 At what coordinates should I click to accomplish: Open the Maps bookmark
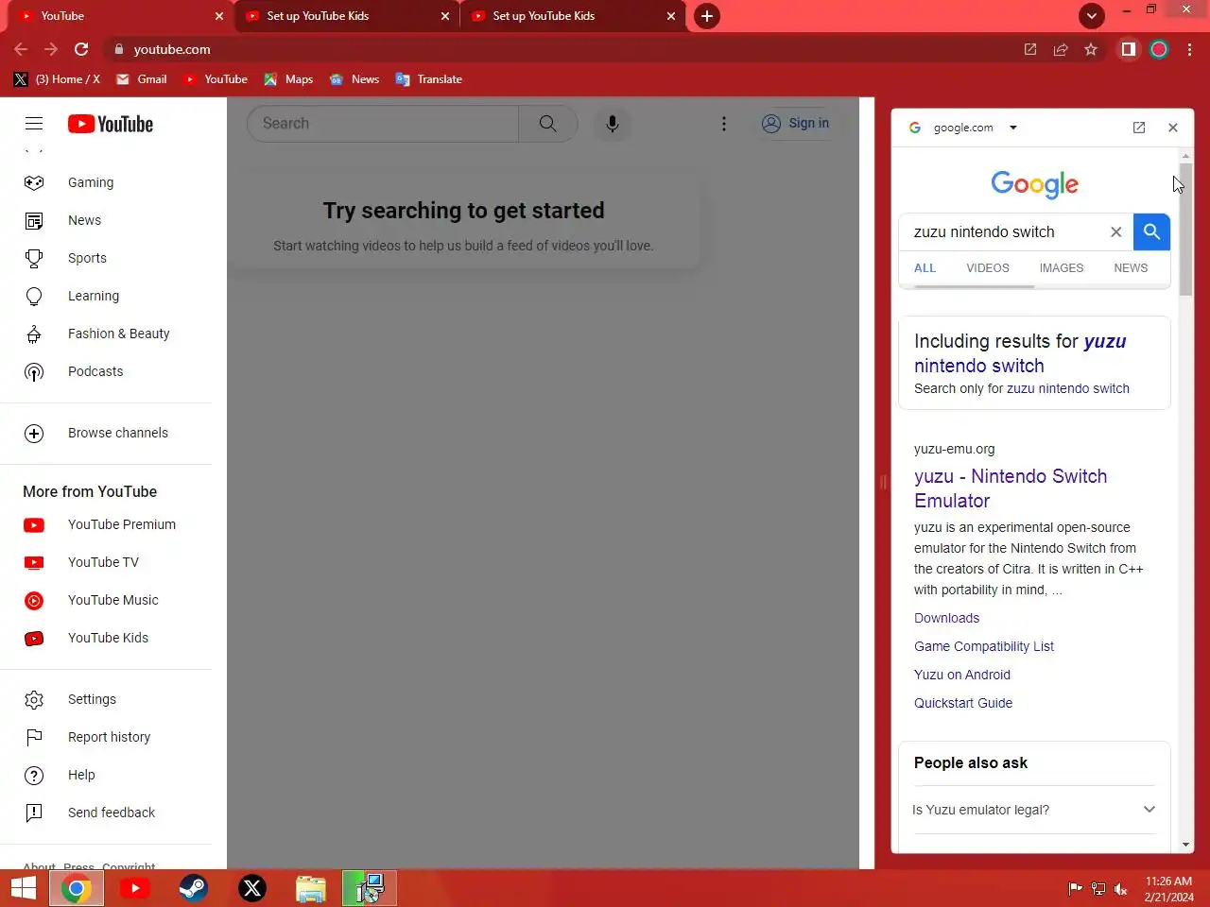click(x=288, y=79)
